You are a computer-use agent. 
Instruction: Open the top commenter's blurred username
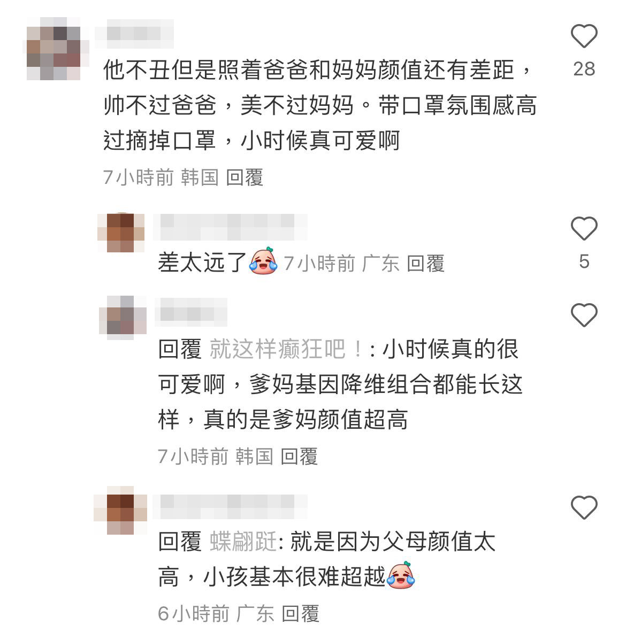pyautogui.click(x=134, y=34)
